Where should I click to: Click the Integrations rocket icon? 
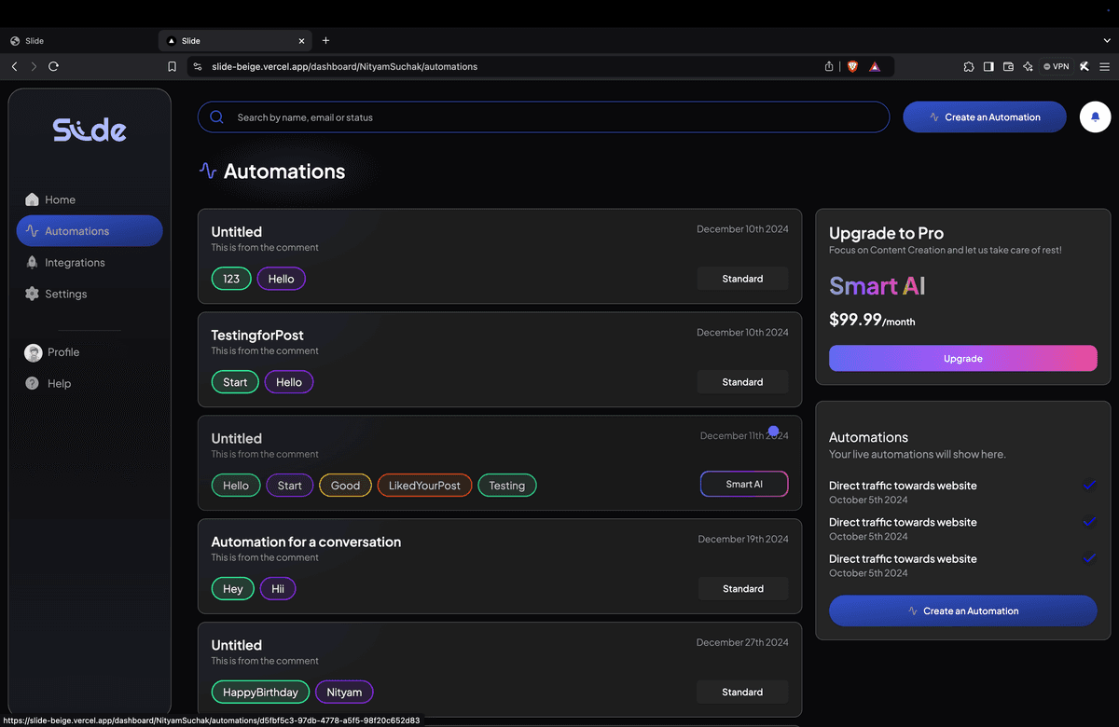click(33, 263)
